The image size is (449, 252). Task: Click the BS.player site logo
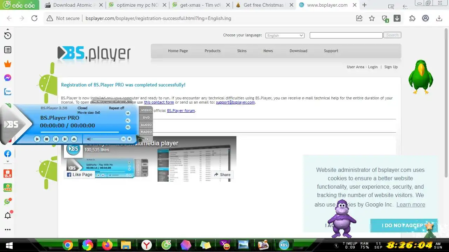click(94, 53)
